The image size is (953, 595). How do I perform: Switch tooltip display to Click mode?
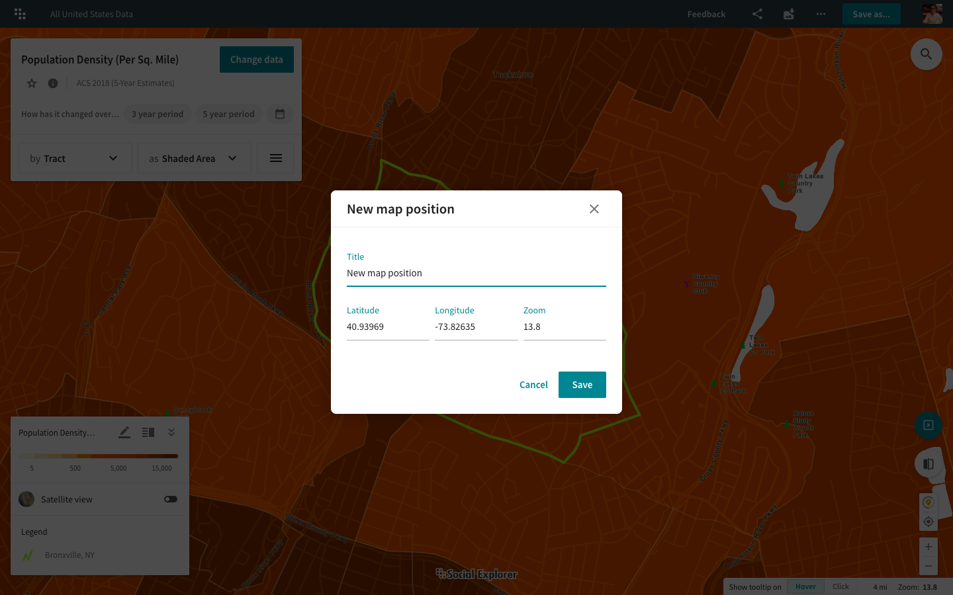(840, 586)
